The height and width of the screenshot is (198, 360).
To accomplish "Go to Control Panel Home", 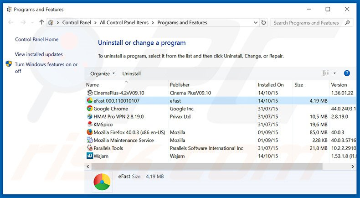I will (36, 39).
